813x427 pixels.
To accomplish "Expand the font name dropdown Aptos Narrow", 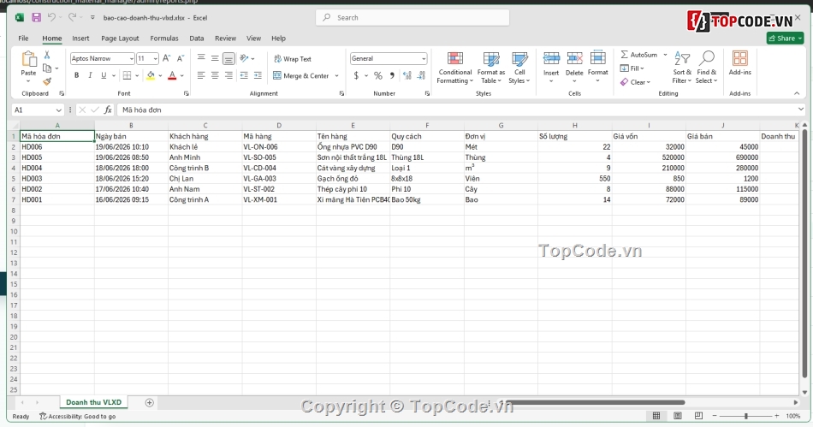I will [x=131, y=58].
